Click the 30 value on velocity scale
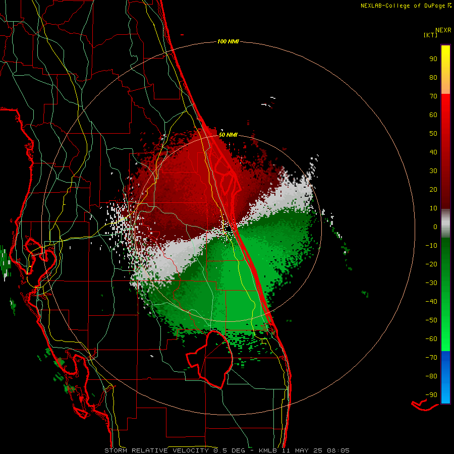This screenshot has width=454, height=454. [x=433, y=171]
